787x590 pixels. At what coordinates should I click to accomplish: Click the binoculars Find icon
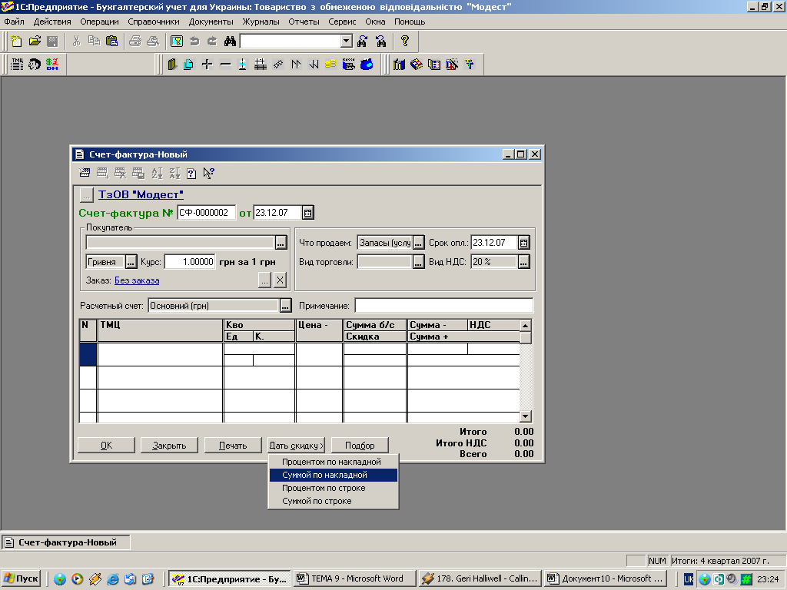(x=230, y=41)
